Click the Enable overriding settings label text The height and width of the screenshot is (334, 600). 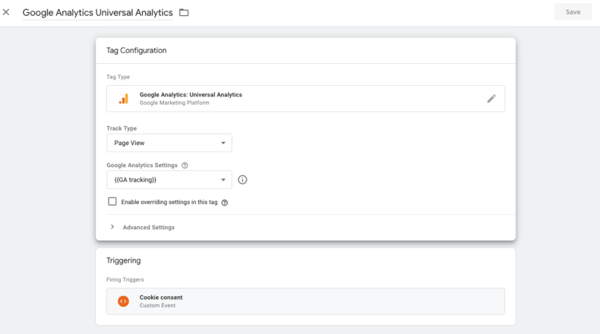pyautogui.click(x=169, y=202)
